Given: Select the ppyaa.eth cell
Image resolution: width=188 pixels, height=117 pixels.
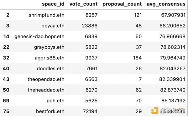Looking at the screenshot, I should pyautogui.click(x=53, y=26).
